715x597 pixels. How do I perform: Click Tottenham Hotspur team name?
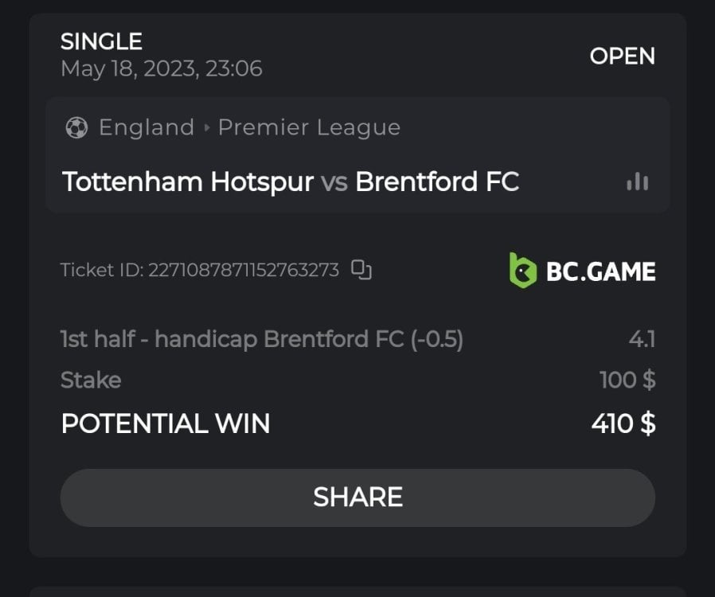pos(188,182)
